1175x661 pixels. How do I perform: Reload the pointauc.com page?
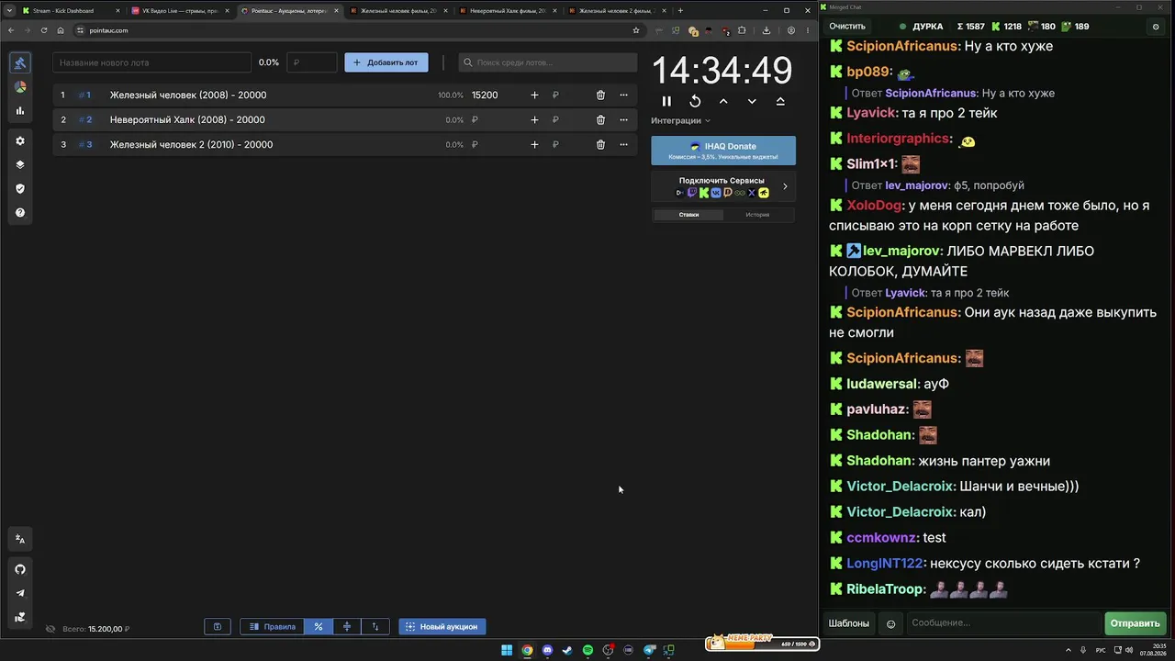click(x=43, y=30)
